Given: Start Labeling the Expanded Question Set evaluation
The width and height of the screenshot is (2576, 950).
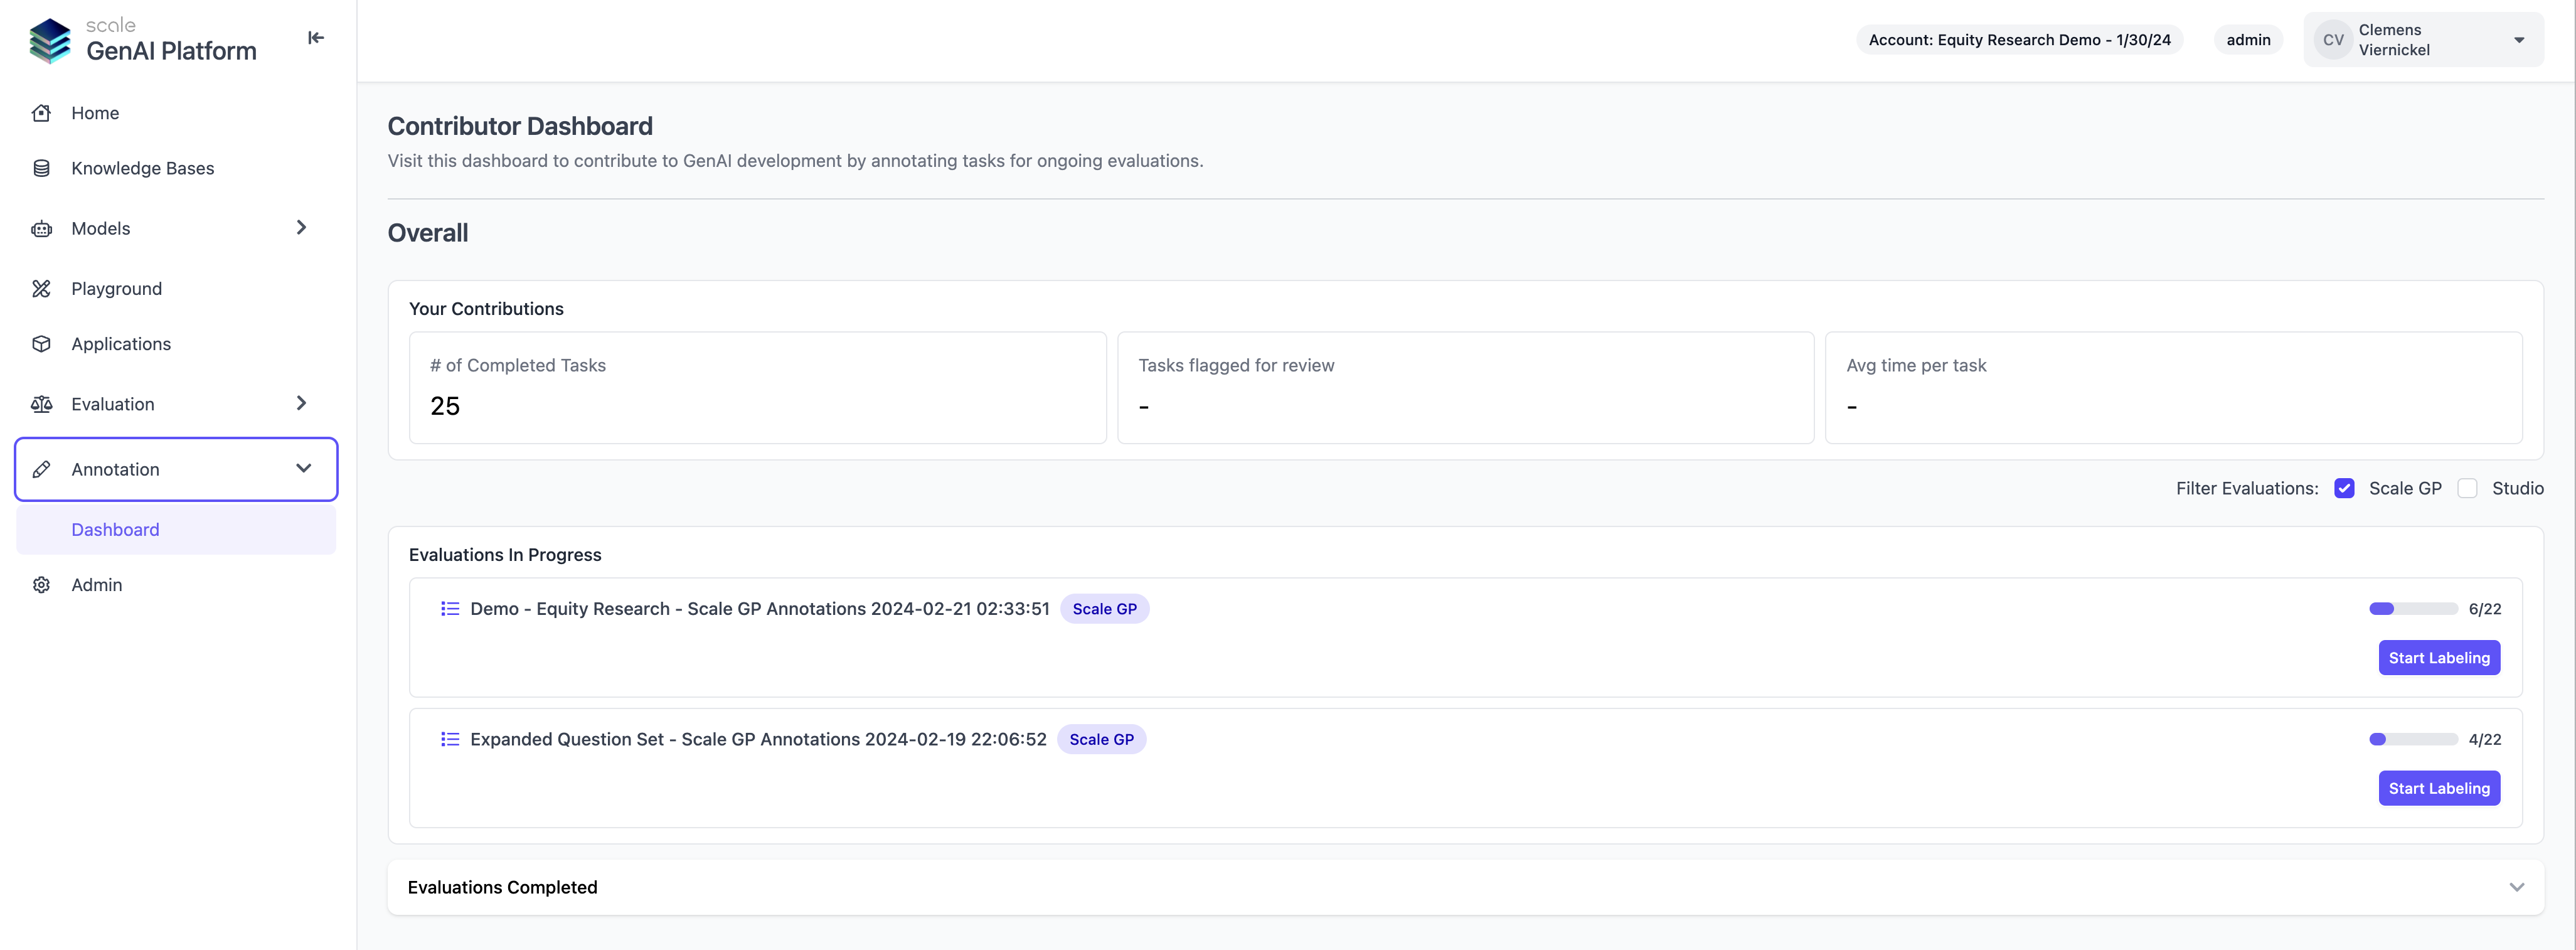Looking at the screenshot, I should click(2438, 788).
